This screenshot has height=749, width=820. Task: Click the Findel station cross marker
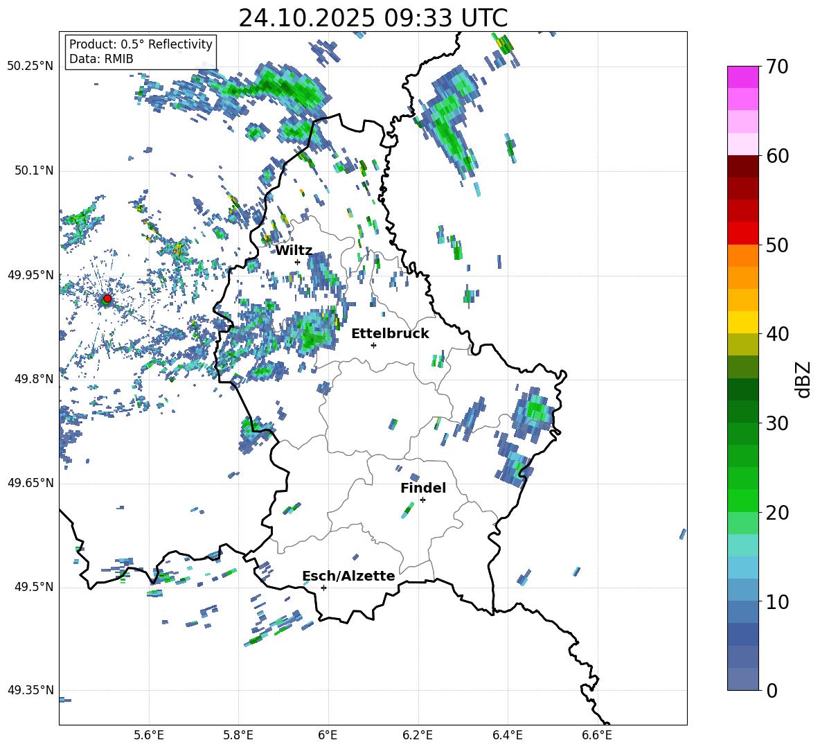[422, 500]
